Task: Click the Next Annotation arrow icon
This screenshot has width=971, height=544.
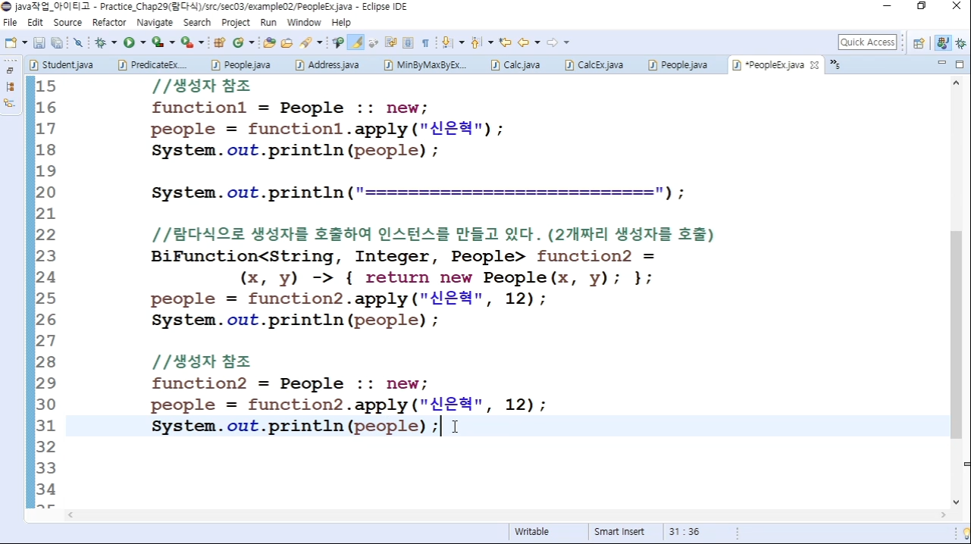Action: click(446, 42)
